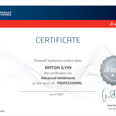
Task: Select the 'Advanced Weldments' text
Action: pos(58,78)
